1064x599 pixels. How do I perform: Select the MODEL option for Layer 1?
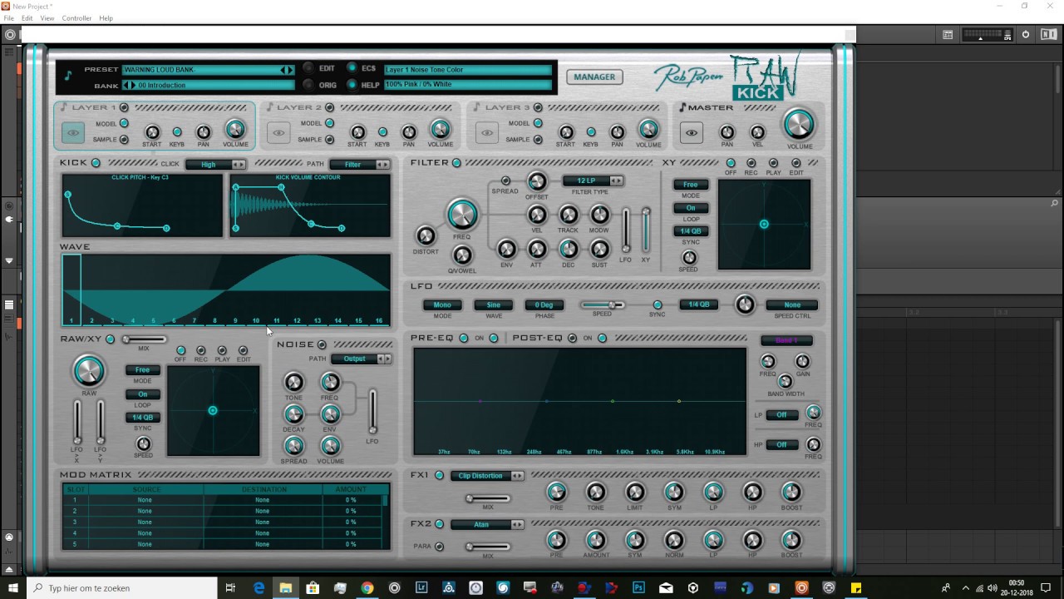pos(124,123)
